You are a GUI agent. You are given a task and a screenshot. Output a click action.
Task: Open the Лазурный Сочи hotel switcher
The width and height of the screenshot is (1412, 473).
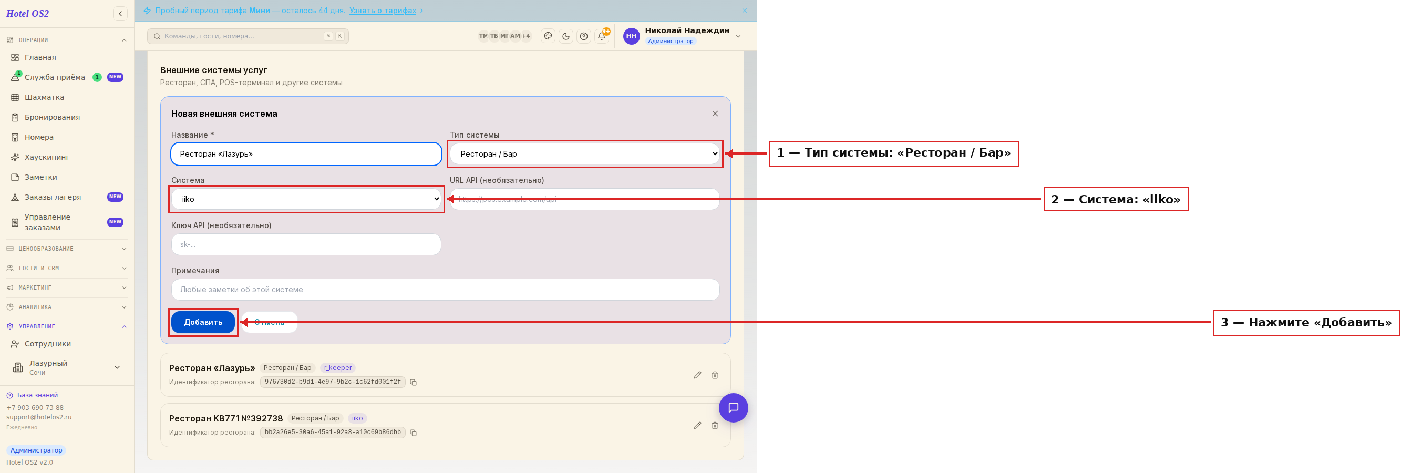(67, 368)
